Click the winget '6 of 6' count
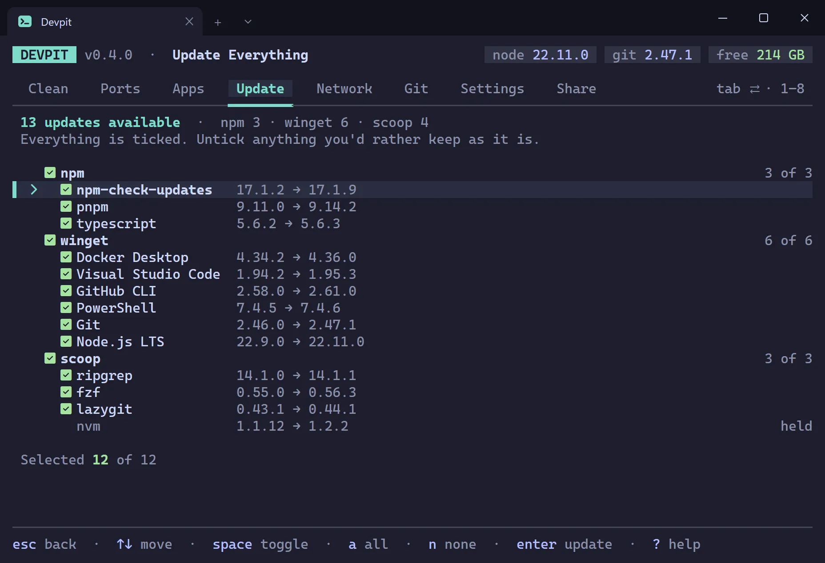The width and height of the screenshot is (825, 563). 789,240
